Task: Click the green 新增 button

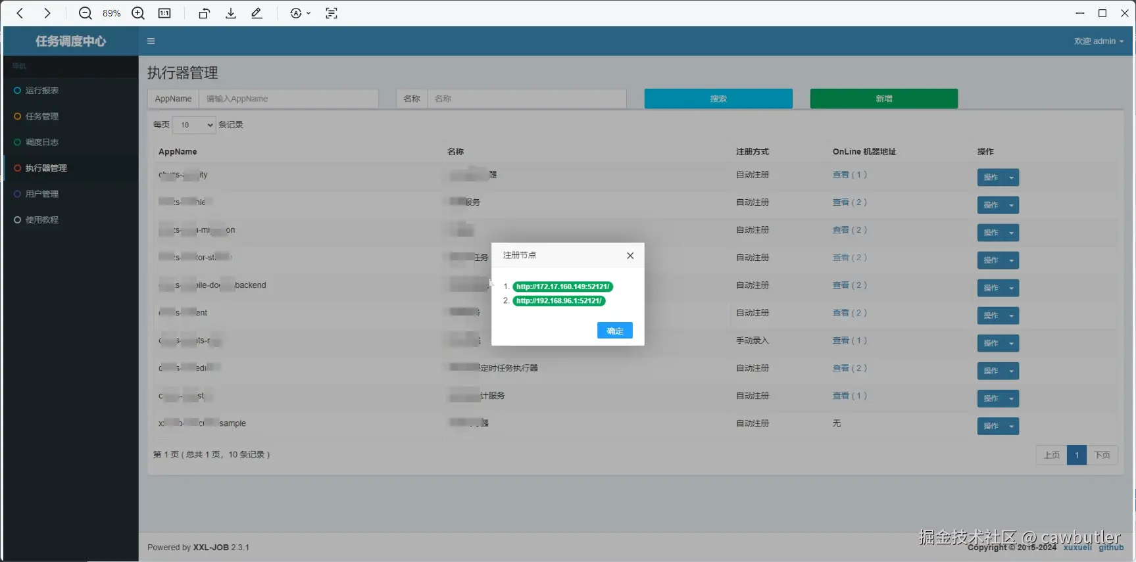Action: (884, 99)
